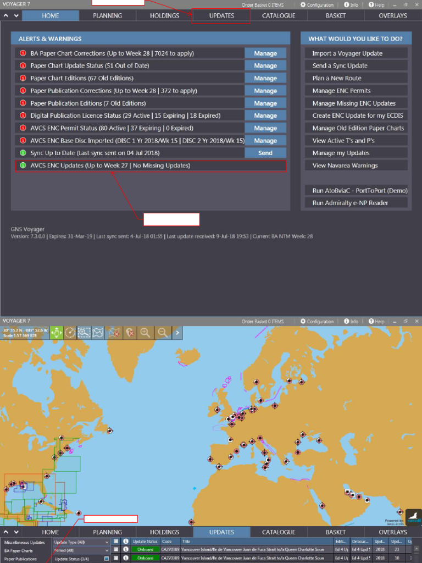422x563 pixels.
Task: Open Configuration in the Home window
Action: [317, 4]
